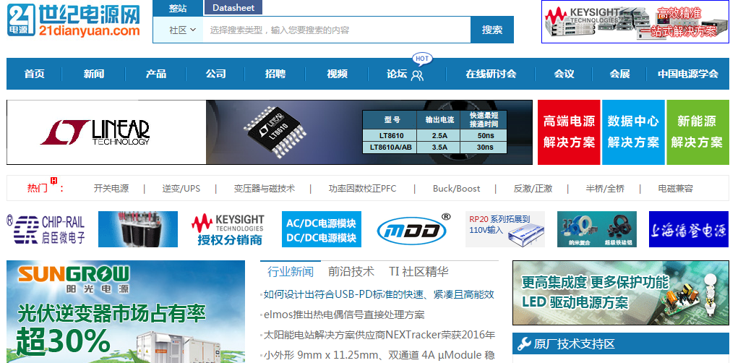This screenshot has height=363, width=730.
Task: Open the LT8610 chip advertisement
Action: (x=369, y=132)
